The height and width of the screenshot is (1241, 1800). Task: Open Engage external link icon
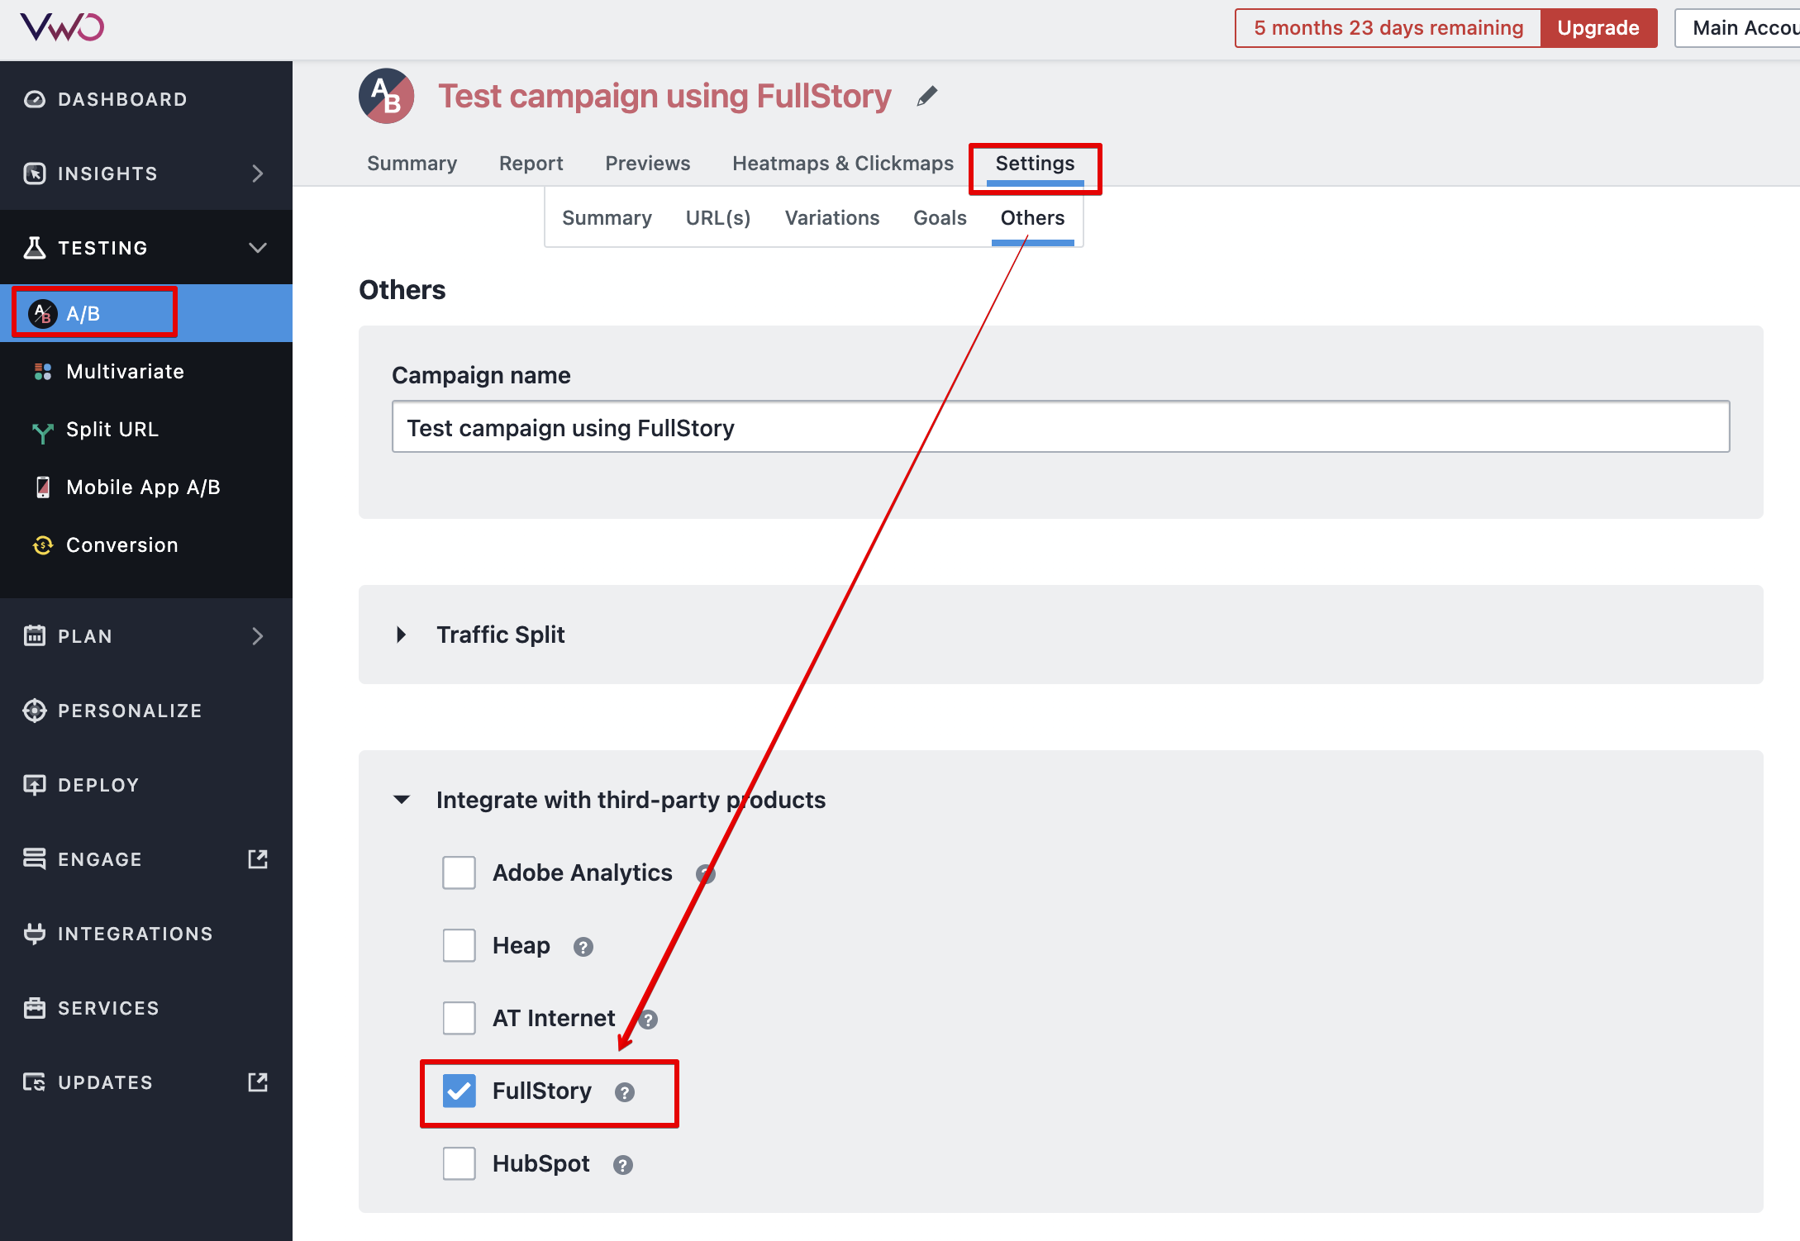coord(258,859)
